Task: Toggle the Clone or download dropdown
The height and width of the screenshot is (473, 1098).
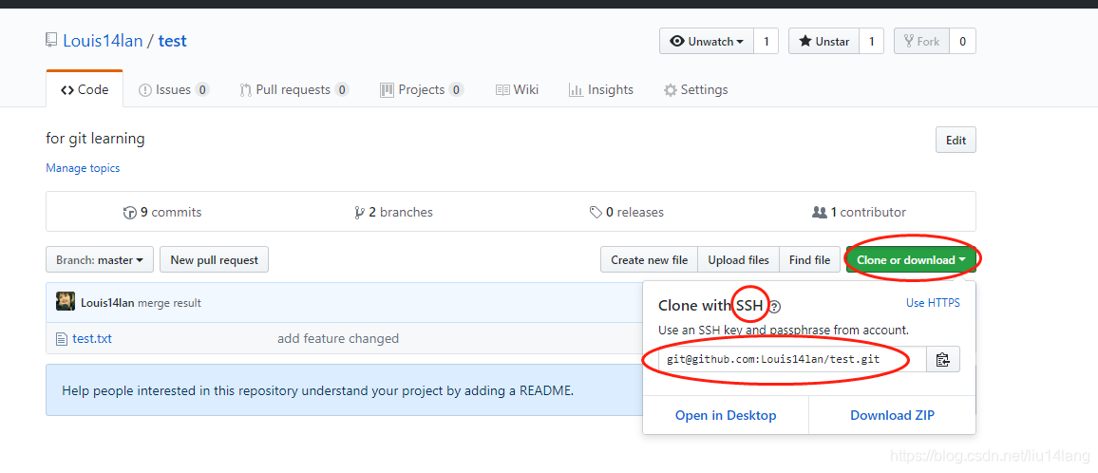Action: tap(911, 260)
